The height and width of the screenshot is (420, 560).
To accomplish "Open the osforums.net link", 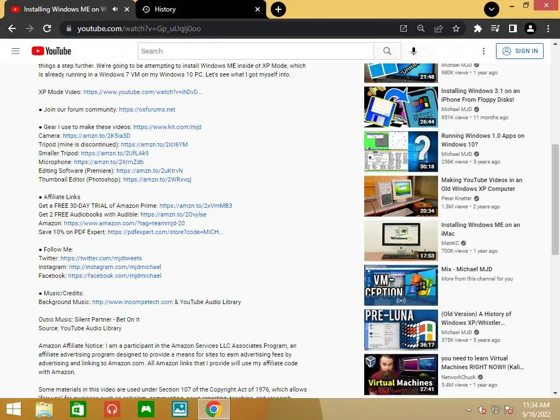I will tap(147, 109).
